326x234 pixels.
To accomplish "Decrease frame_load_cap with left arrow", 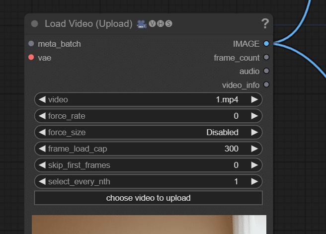I will [x=42, y=149].
